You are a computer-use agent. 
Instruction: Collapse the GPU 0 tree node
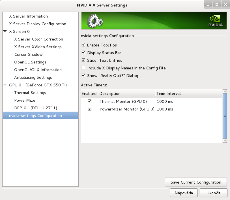[5, 85]
